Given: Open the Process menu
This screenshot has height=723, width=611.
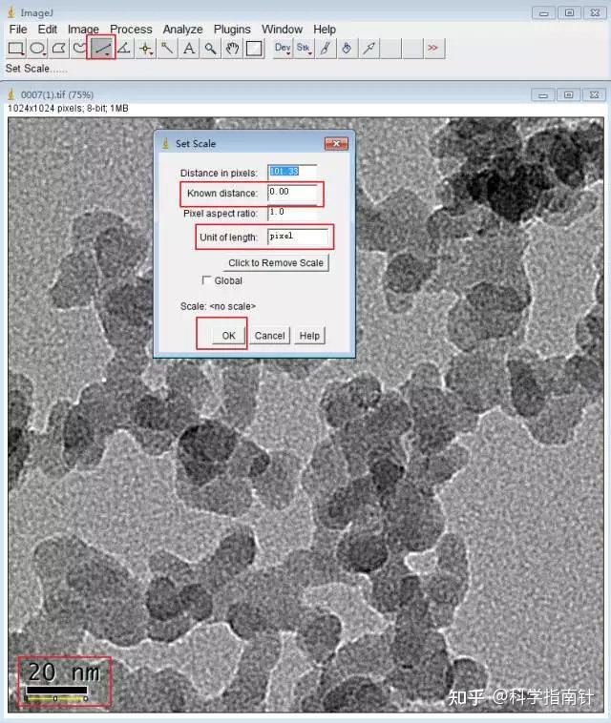Looking at the screenshot, I should [x=131, y=29].
